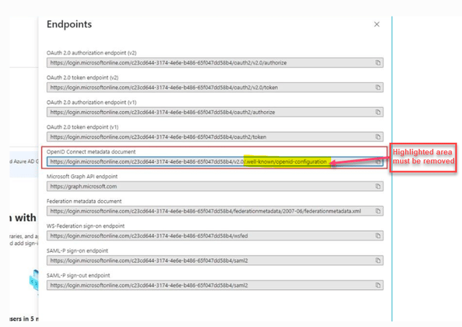Screen dimensions: 462x327
Task: Copy the OpenID Connect metadata document URL
Action: 378,162
